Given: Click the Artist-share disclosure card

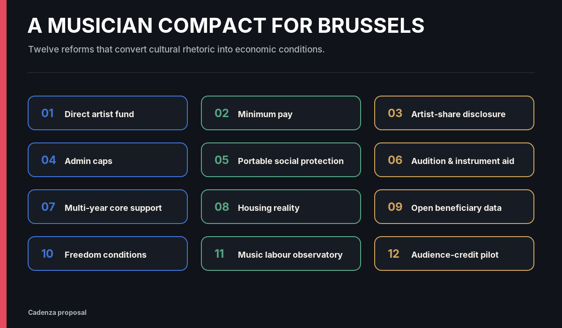Looking at the screenshot, I should (454, 113).
